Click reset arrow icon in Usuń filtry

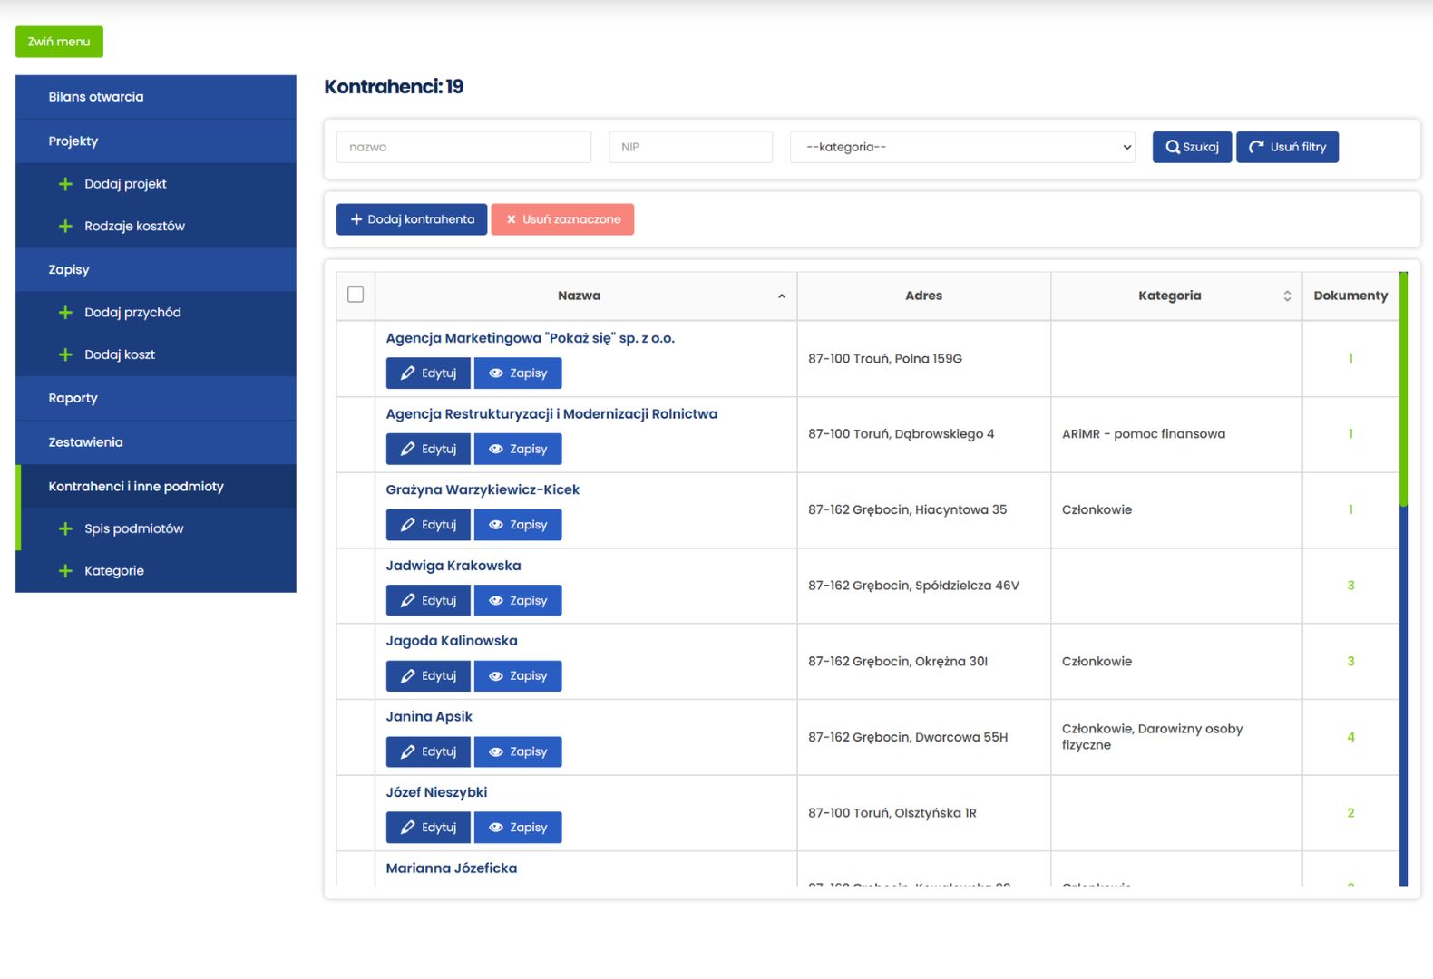pyautogui.click(x=1256, y=147)
